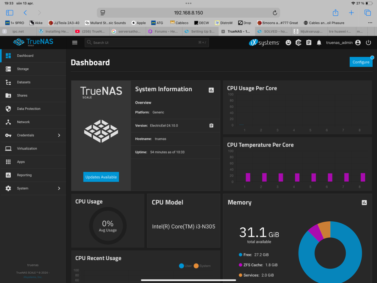Toggle Safari sidebar panel

coord(10,13)
